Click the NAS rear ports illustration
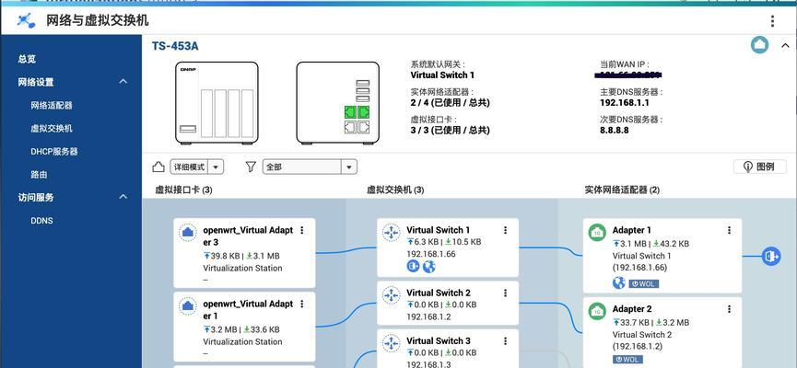This screenshot has width=797, height=368. pyautogui.click(x=337, y=103)
